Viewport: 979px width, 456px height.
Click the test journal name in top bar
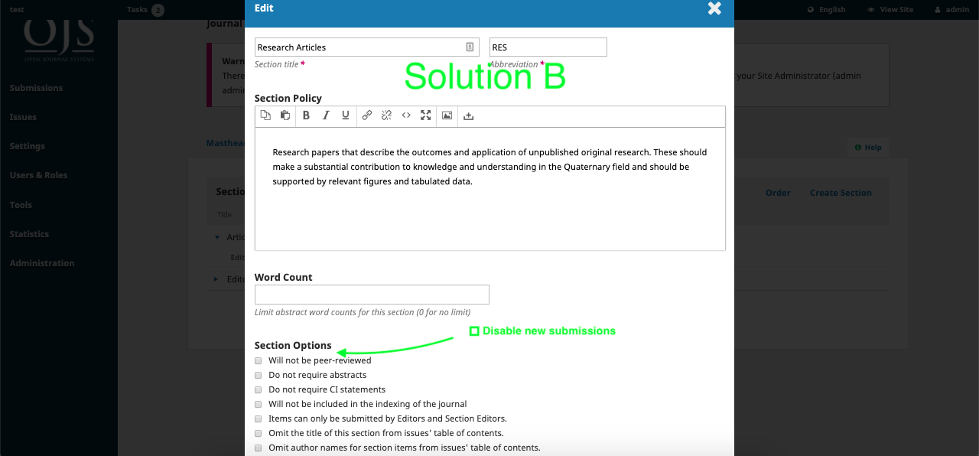click(x=17, y=9)
